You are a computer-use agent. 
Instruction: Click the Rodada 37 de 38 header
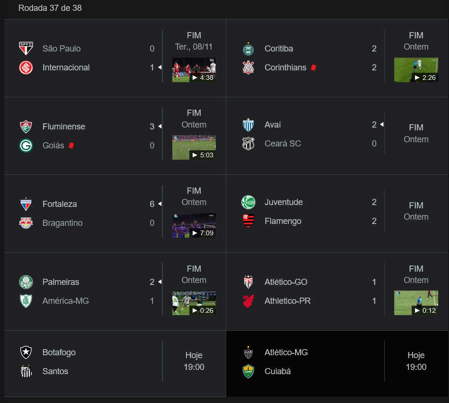(x=50, y=8)
